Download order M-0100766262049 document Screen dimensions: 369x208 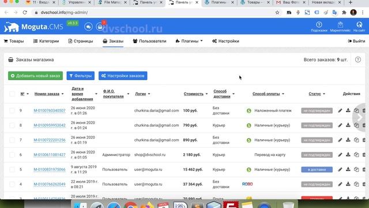pos(348,184)
